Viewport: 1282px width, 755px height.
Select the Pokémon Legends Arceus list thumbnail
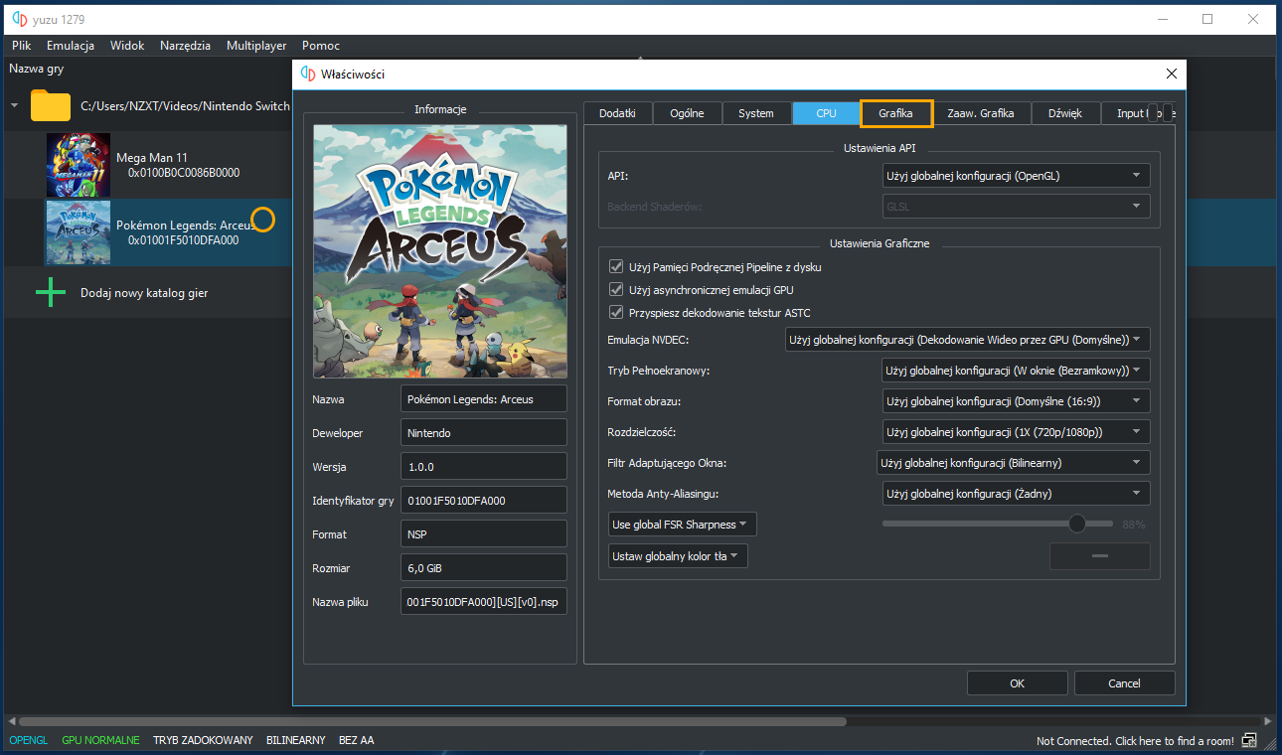point(79,232)
